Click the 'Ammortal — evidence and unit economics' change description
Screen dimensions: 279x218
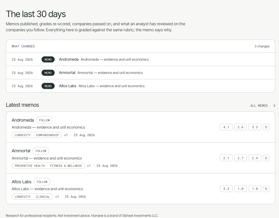click(x=110, y=73)
